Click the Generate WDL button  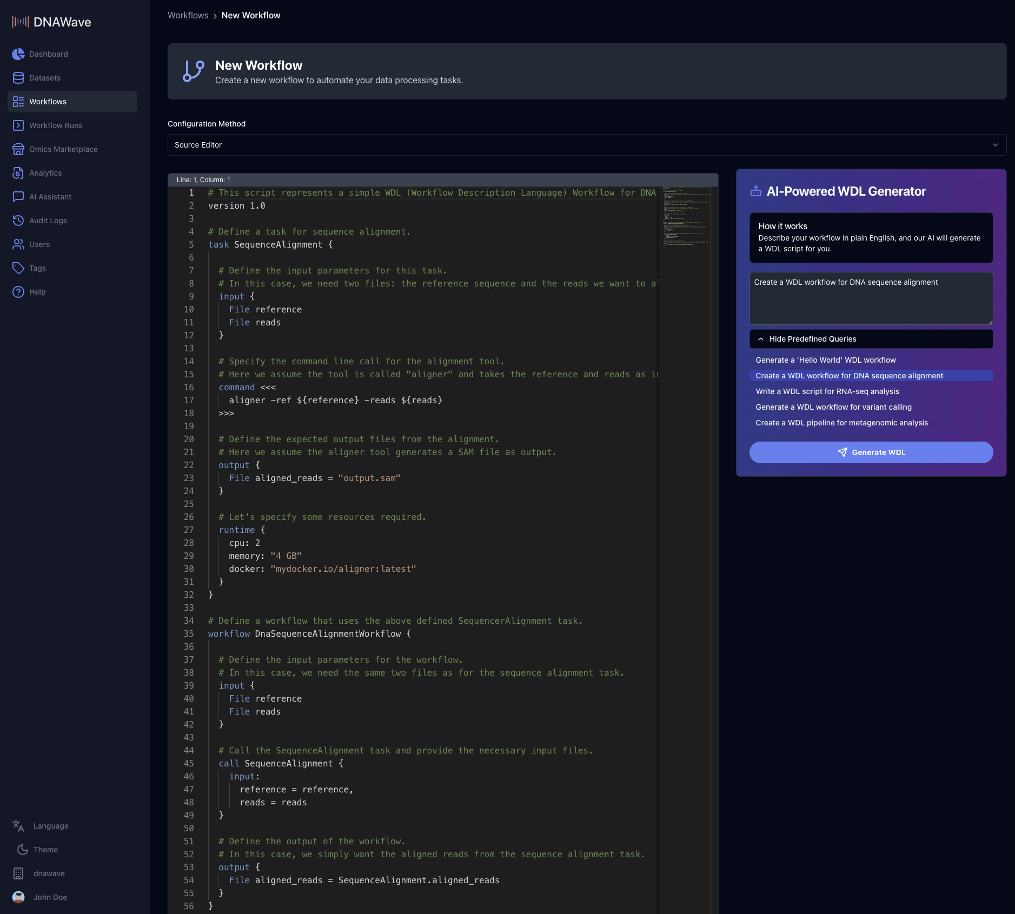(871, 452)
